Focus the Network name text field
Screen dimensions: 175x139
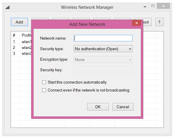click(103, 38)
